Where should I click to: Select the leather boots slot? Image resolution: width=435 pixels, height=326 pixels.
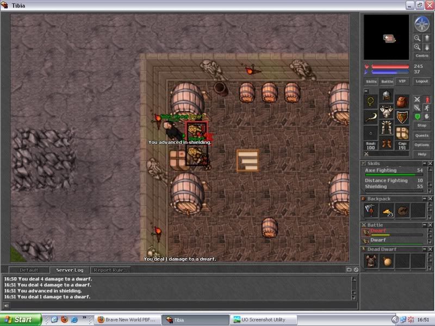(386, 143)
